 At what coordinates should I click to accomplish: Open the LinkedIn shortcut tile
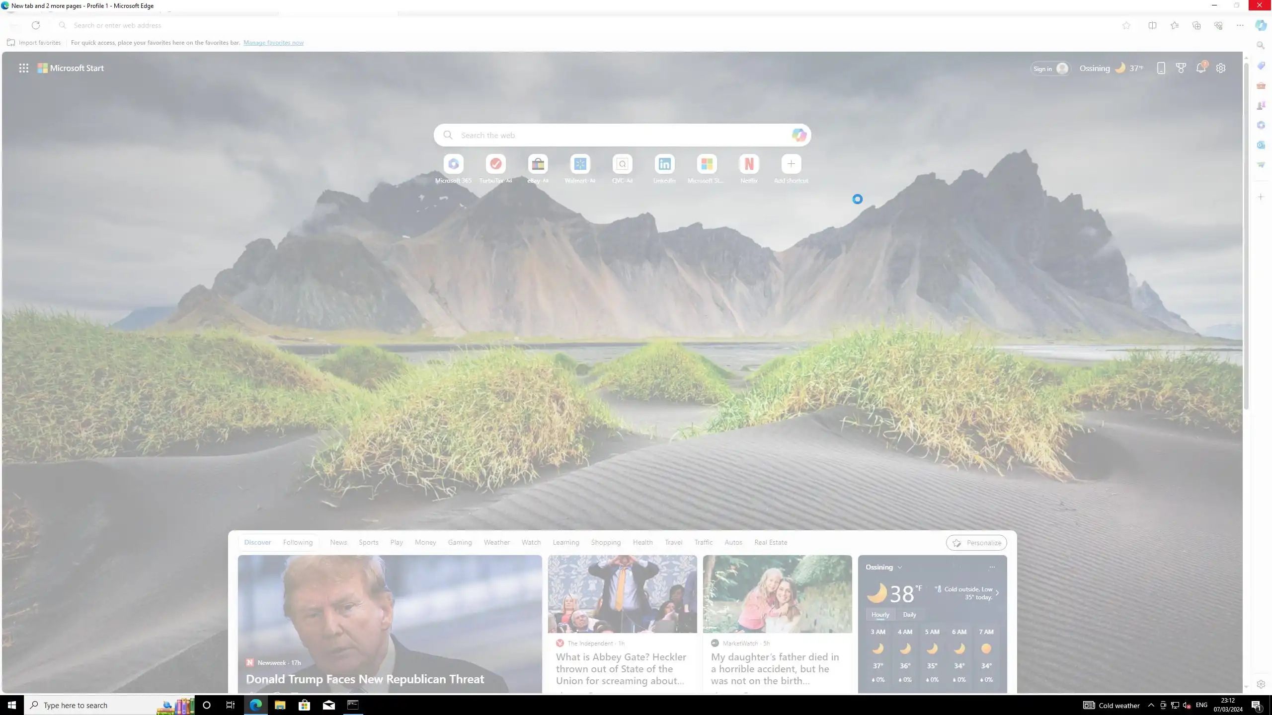coord(664,164)
